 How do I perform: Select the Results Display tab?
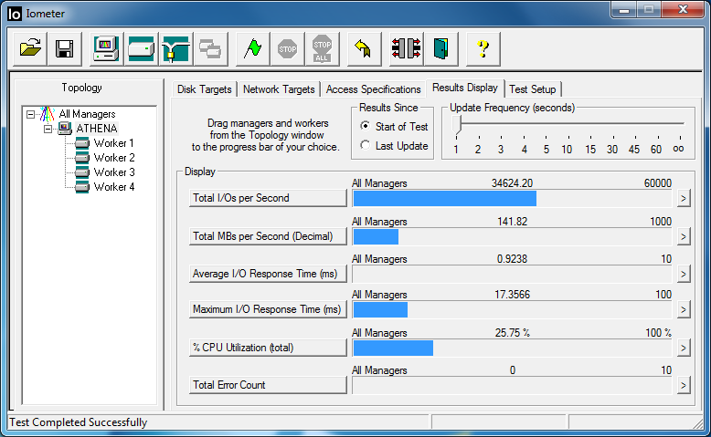pyautogui.click(x=465, y=88)
